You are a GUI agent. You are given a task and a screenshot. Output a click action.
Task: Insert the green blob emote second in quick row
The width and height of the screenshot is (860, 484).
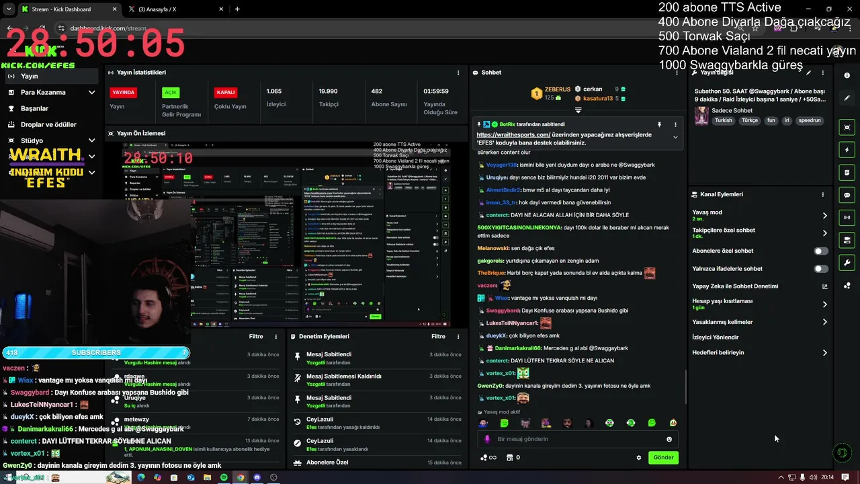coord(504,423)
